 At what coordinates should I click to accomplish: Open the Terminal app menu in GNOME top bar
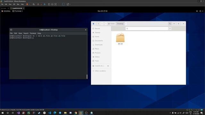(x=18, y=11)
